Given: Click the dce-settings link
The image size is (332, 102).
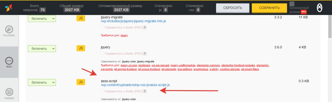Looking at the screenshot, I should (x=185, y=69).
